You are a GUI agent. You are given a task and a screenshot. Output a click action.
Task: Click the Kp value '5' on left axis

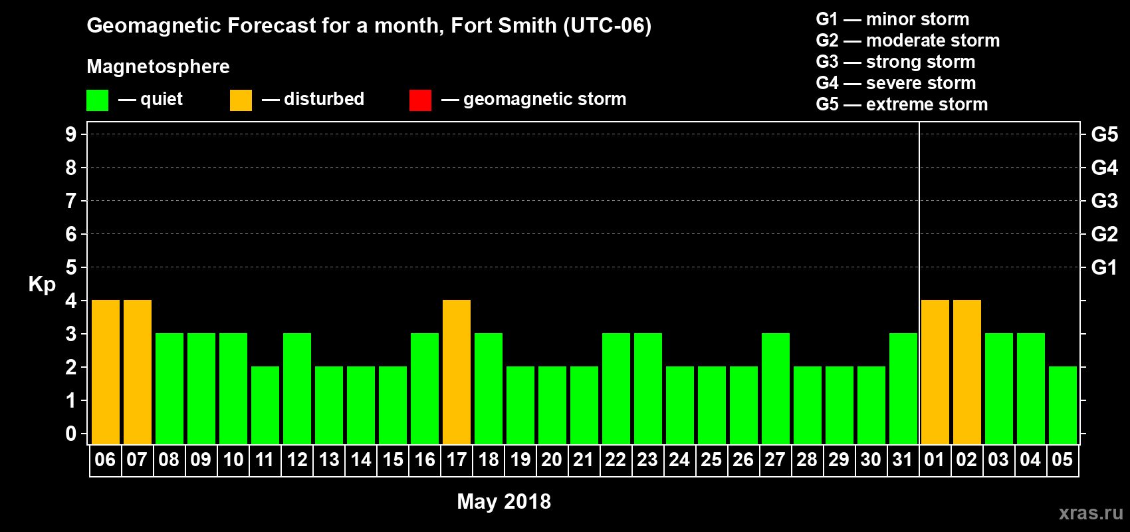tap(71, 267)
